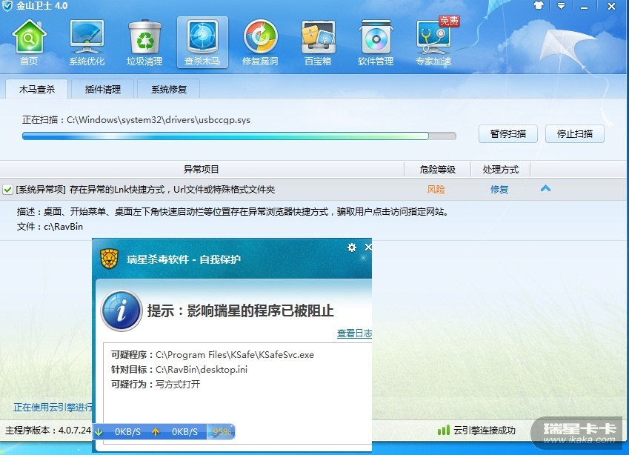Screen dimensions: 629x455
Task: Click the 瑞星 lion logo icon
Action: tap(109, 259)
